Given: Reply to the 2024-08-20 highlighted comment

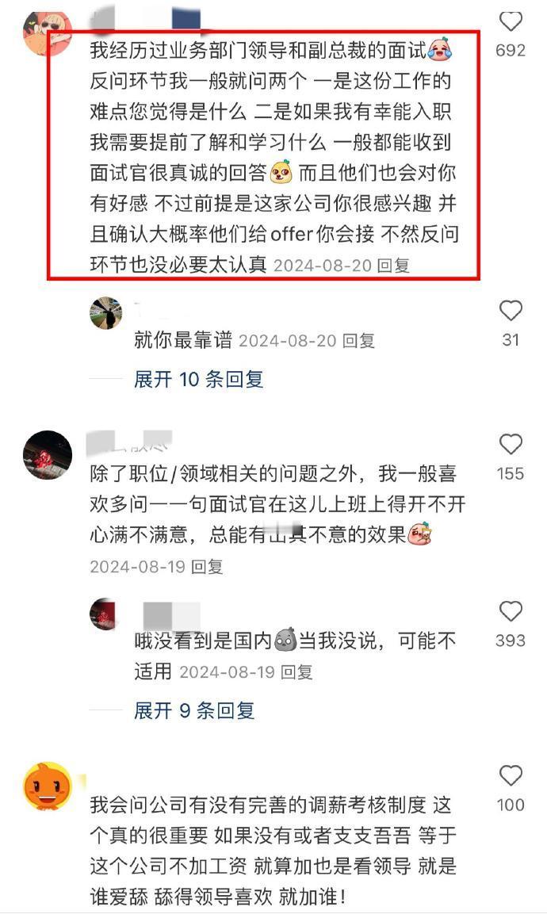Looking at the screenshot, I should [393, 266].
